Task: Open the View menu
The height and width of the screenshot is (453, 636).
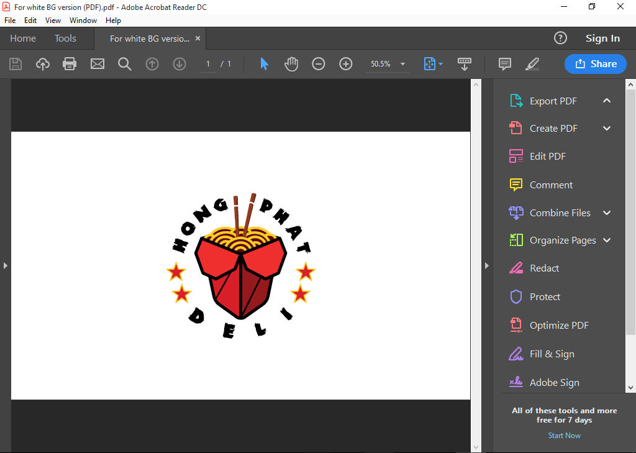Action: pos(53,21)
